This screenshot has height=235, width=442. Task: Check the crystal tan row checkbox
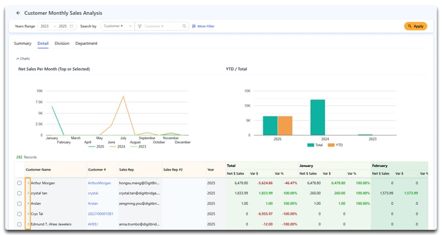coord(19,193)
